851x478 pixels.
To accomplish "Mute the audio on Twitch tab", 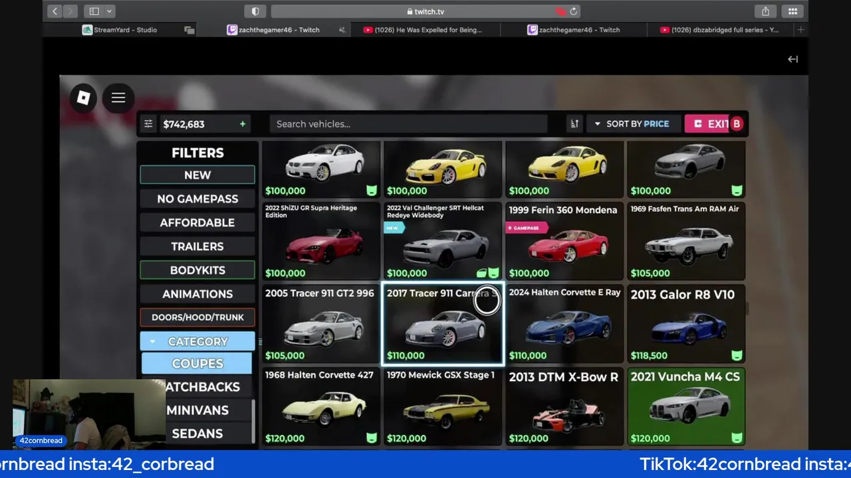I will point(342,30).
